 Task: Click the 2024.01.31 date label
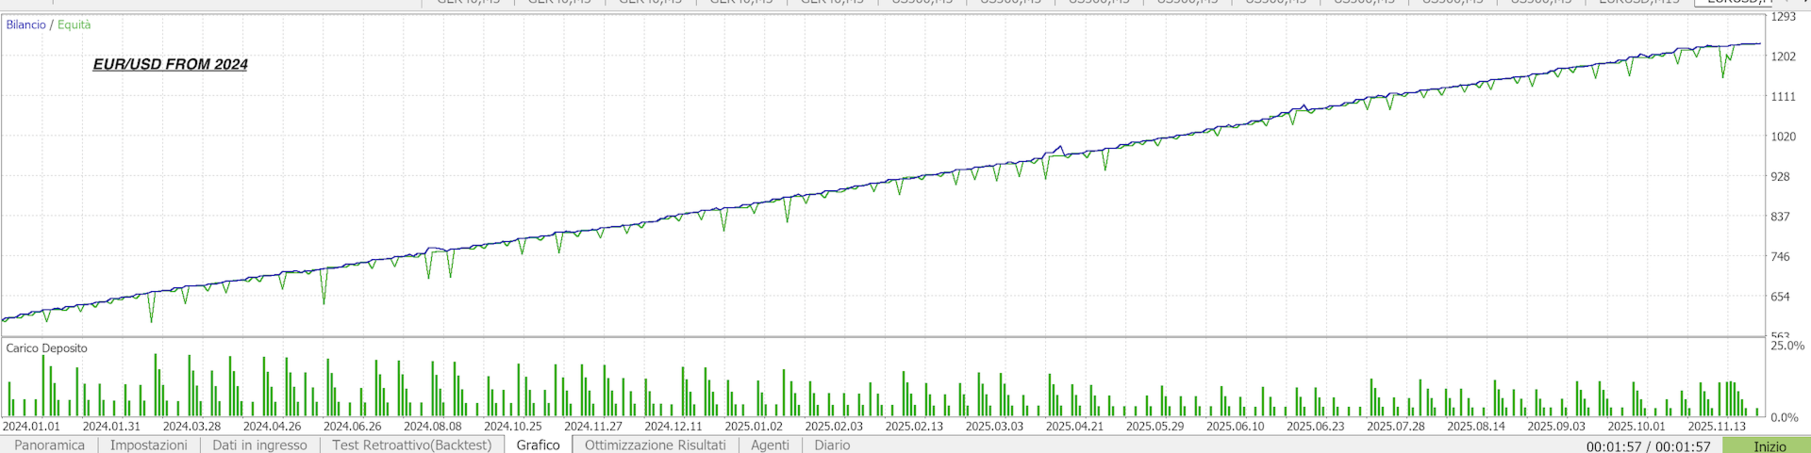point(111,427)
